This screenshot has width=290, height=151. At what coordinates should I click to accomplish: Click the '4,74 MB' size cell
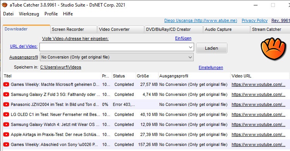150,94
